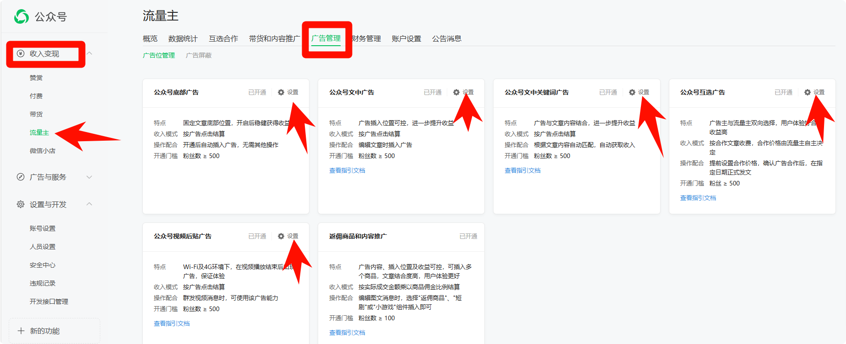Image resolution: width=846 pixels, height=344 pixels.
Task: Open 查看指引文档 for 公众号文中广告
Action: (x=347, y=170)
